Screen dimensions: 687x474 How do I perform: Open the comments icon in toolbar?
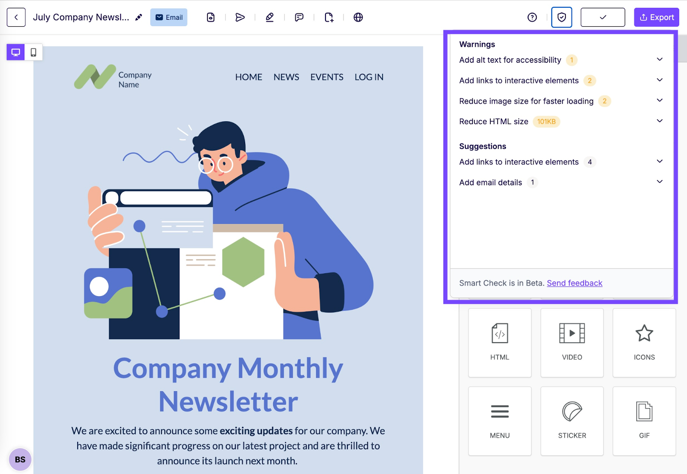click(299, 17)
